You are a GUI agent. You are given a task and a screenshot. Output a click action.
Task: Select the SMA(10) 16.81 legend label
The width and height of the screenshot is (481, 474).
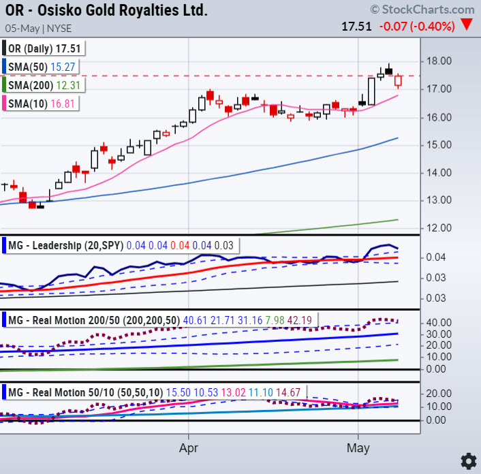click(42, 104)
